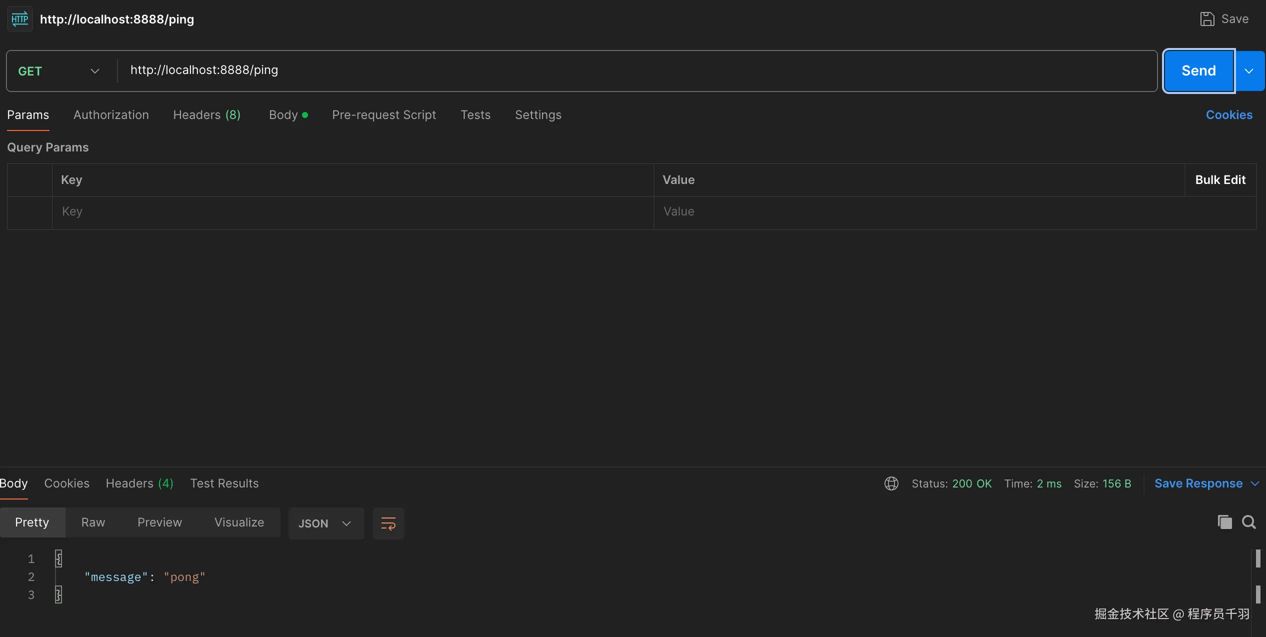Viewport: 1266px width, 637px height.
Task: Expand the Send button arrow dropdown
Action: click(x=1249, y=71)
